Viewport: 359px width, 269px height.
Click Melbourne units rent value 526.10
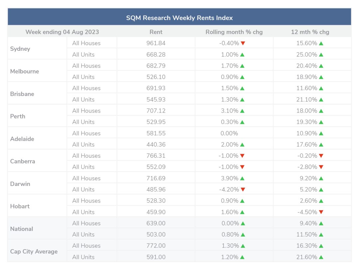coord(156,77)
